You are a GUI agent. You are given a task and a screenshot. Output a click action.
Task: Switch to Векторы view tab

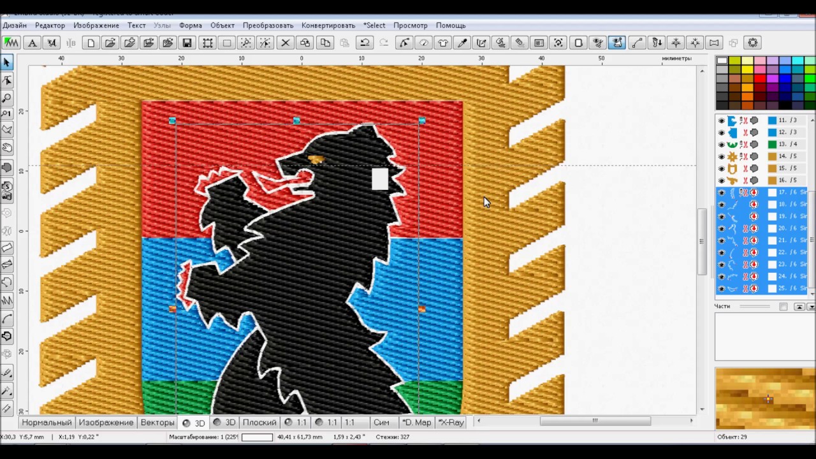(157, 423)
